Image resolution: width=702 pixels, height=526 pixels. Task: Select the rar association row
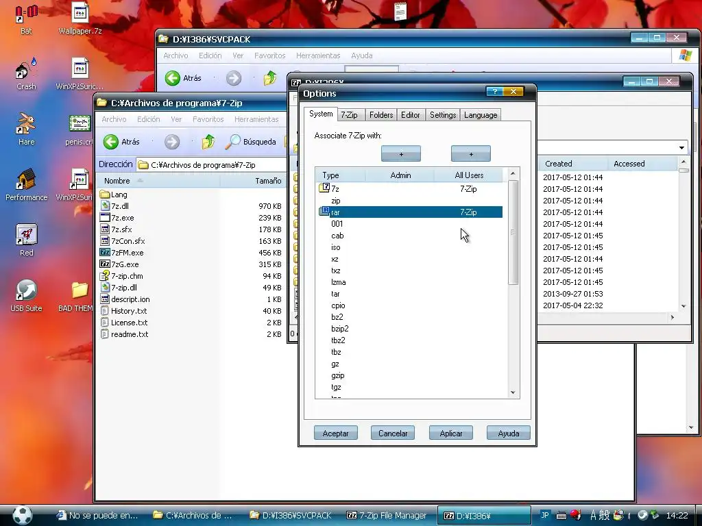point(410,212)
